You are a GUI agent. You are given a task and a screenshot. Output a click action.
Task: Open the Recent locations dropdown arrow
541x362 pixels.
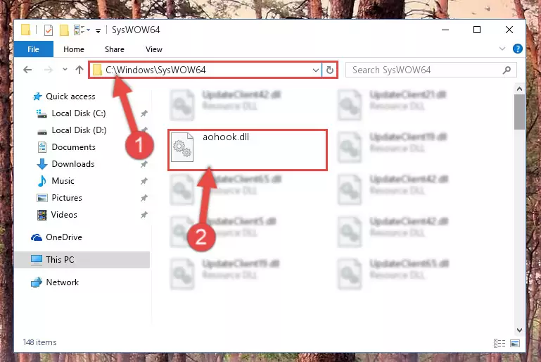[x=65, y=70]
